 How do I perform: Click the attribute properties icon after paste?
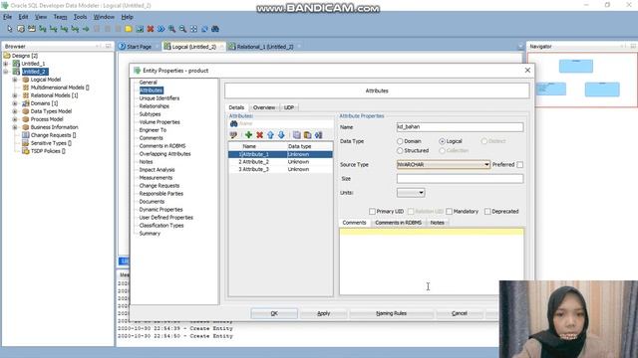(318, 135)
